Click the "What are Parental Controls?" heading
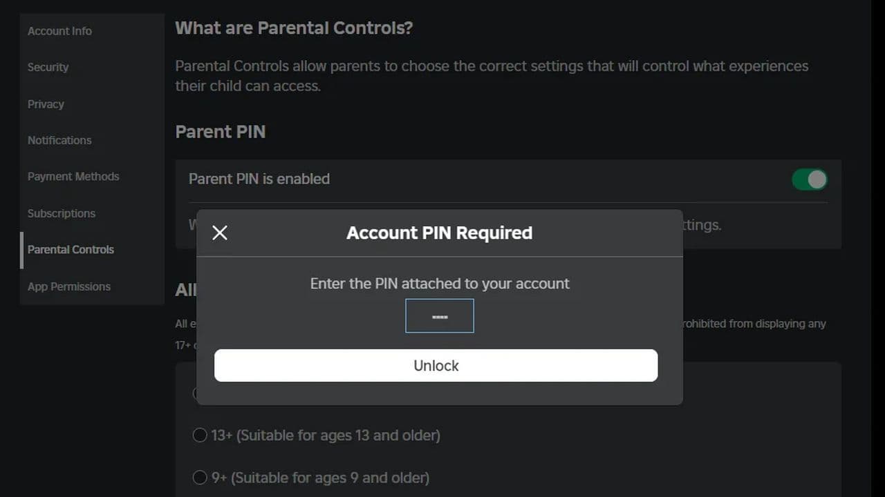Screen dimensions: 885x497 pos(294,28)
